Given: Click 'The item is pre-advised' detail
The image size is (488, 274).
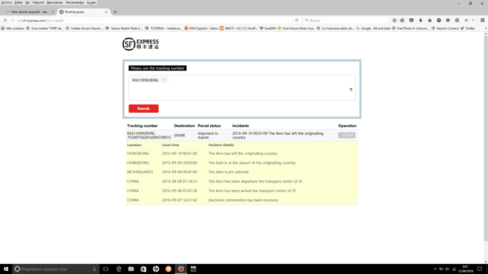Looking at the screenshot, I should (228, 172).
